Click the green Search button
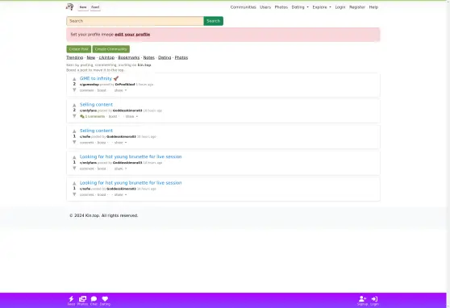The width and height of the screenshot is (450, 308). (213, 21)
